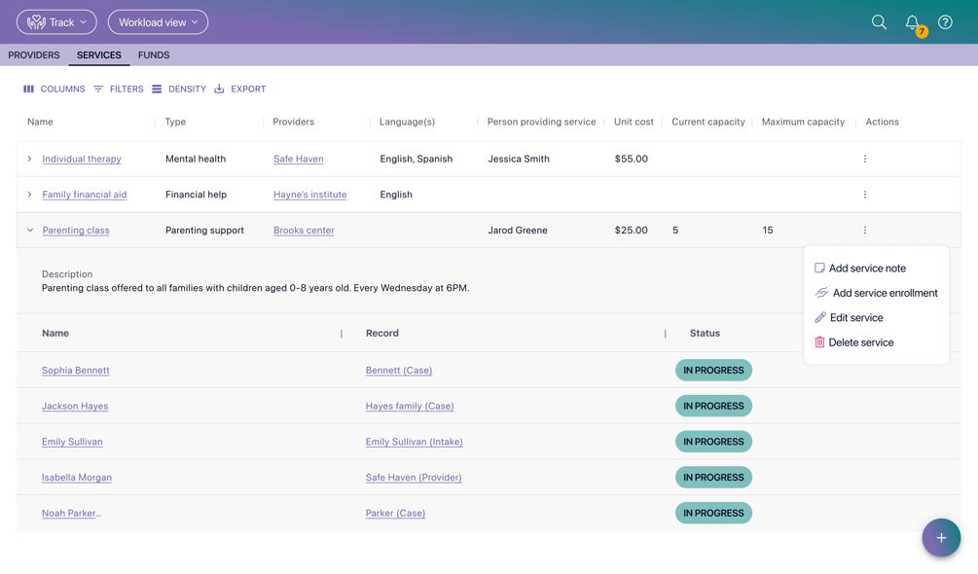The width and height of the screenshot is (978, 574).
Task: Open Parenting class service link
Action: click(x=76, y=230)
